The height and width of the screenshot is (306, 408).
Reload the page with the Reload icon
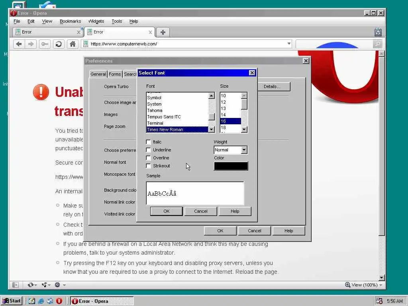pyautogui.click(x=59, y=44)
